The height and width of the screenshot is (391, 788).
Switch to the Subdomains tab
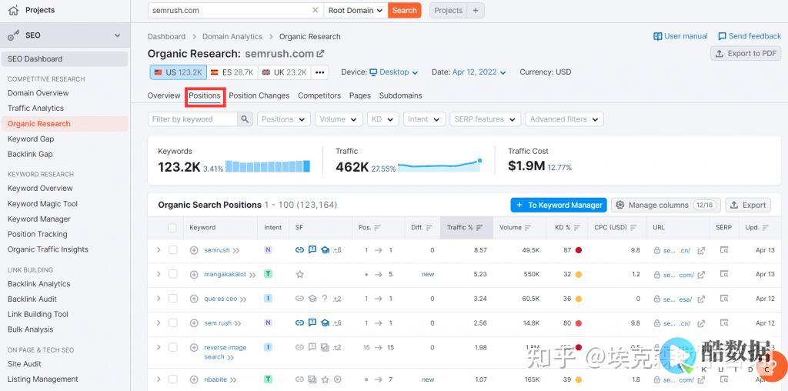[x=400, y=95]
